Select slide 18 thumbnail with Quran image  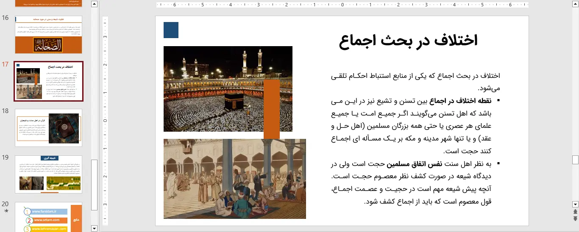(x=48, y=128)
